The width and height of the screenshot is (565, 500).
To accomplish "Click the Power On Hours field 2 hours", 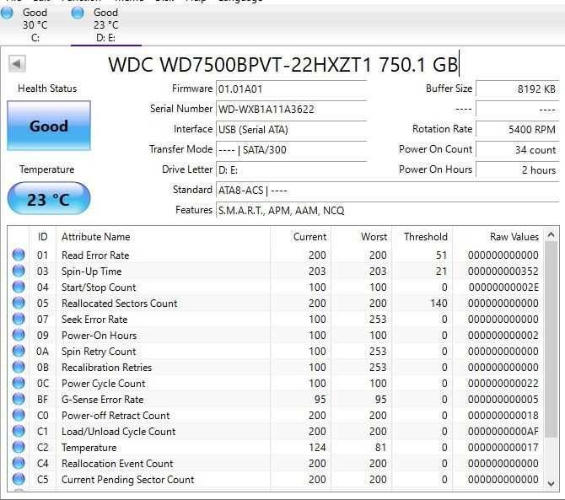I will [518, 169].
